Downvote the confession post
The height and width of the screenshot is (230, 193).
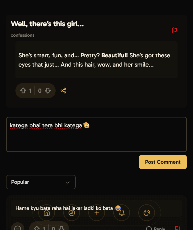(x=48, y=91)
